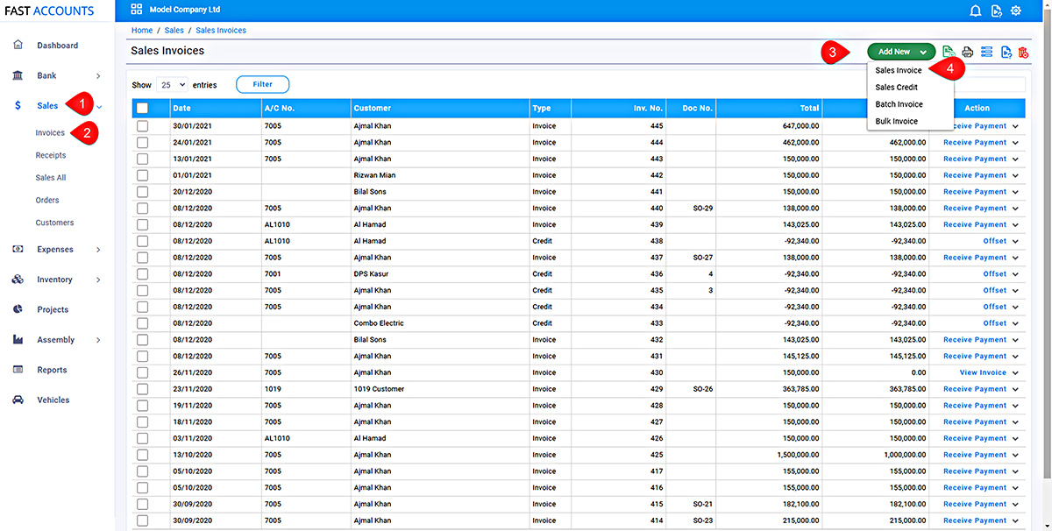Open the settings gear icon
The image size is (1052, 531).
point(1016,11)
